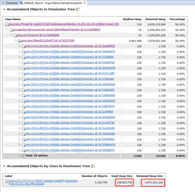Screen dimensions: 195x192
Task: Click the java.lang.Thread object icon
Action: point(7,24)
